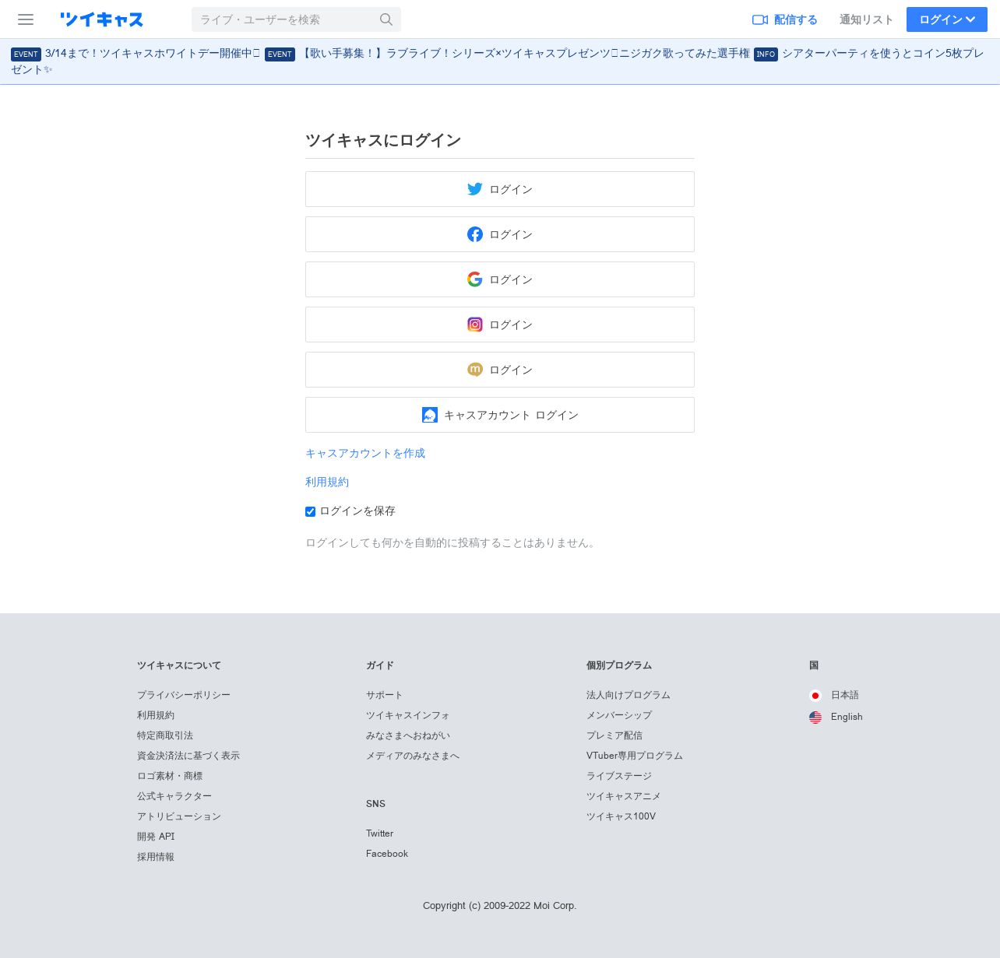The width and height of the screenshot is (1000, 958).
Task: Open メディアのみなさまへ footer link
Action: 413,756
